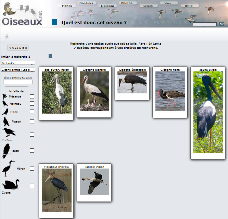Click the Buse raptor silhouette icon
This screenshot has width=228, height=219.
coord(6,151)
